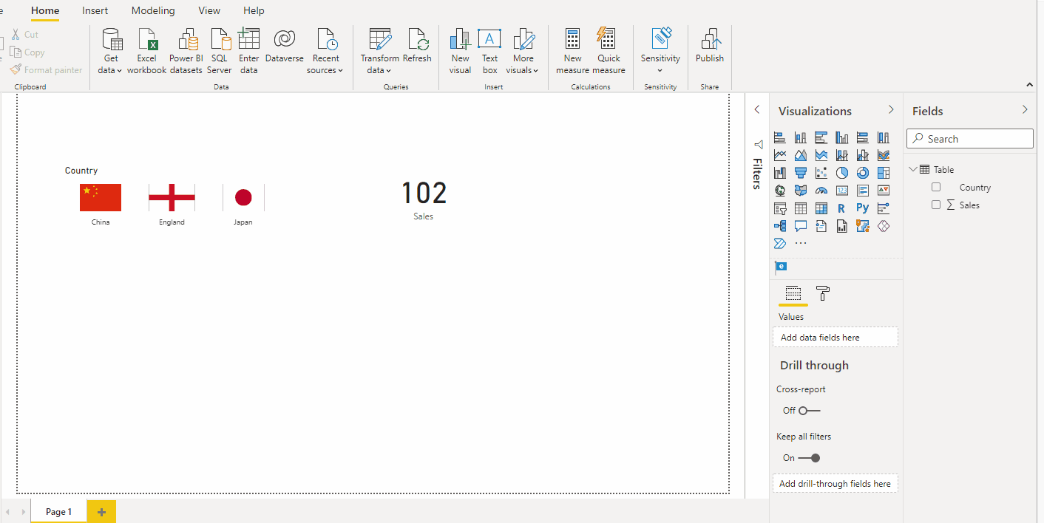Add a new page with plus button
The image size is (1044, 523).
pos(101,512)
